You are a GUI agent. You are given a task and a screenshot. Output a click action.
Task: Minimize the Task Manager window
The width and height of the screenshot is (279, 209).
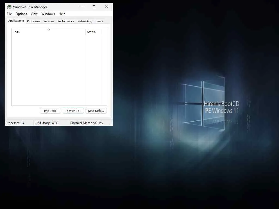pos(82,7)
